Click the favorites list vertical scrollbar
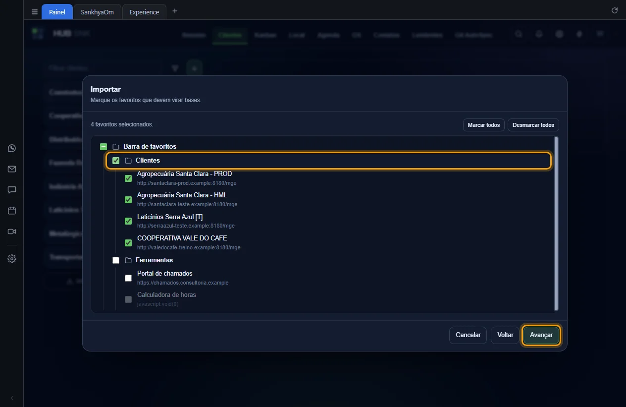Screen dimensions: 626x407 556,224
